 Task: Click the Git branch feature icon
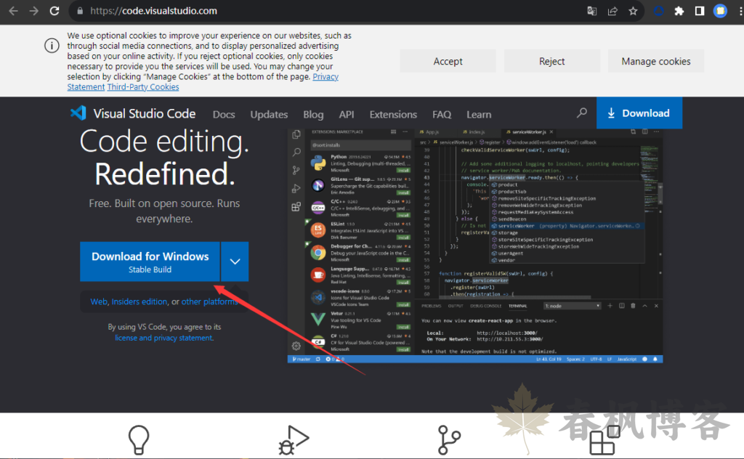(x=448, y=439)
